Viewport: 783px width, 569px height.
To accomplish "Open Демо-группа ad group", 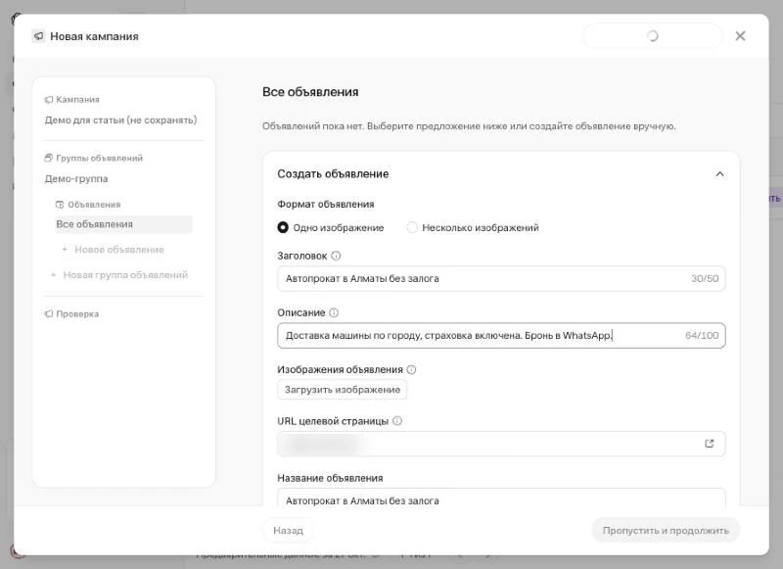I will pos(76,179).
